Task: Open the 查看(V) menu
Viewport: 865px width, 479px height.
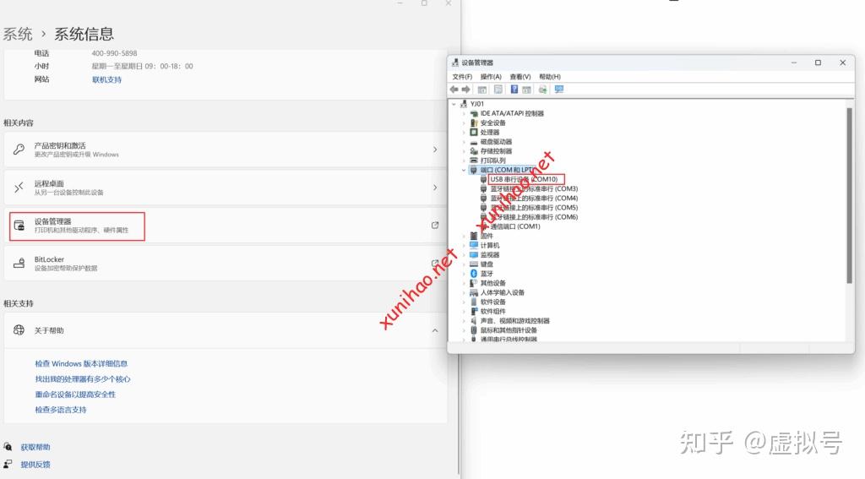Action: tap(520, 77)
